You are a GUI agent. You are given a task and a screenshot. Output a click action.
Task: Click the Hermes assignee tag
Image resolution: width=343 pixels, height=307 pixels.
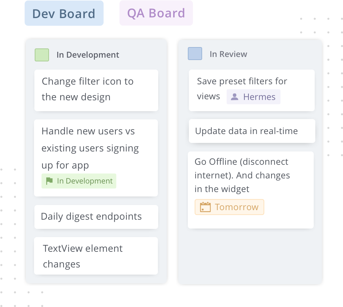click(x=253, y=97)
